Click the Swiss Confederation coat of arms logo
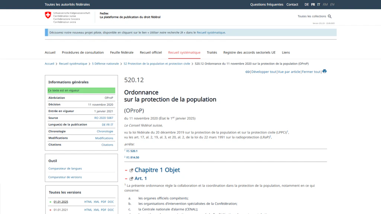The width and height of the screenshot is (381, 214). pos(48,15)
